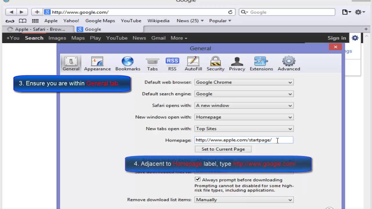The width and height of the screenshot is (372, 209).
Task: Open Google options gear icon
Action: pyautogui.click(x=355, y=38)
